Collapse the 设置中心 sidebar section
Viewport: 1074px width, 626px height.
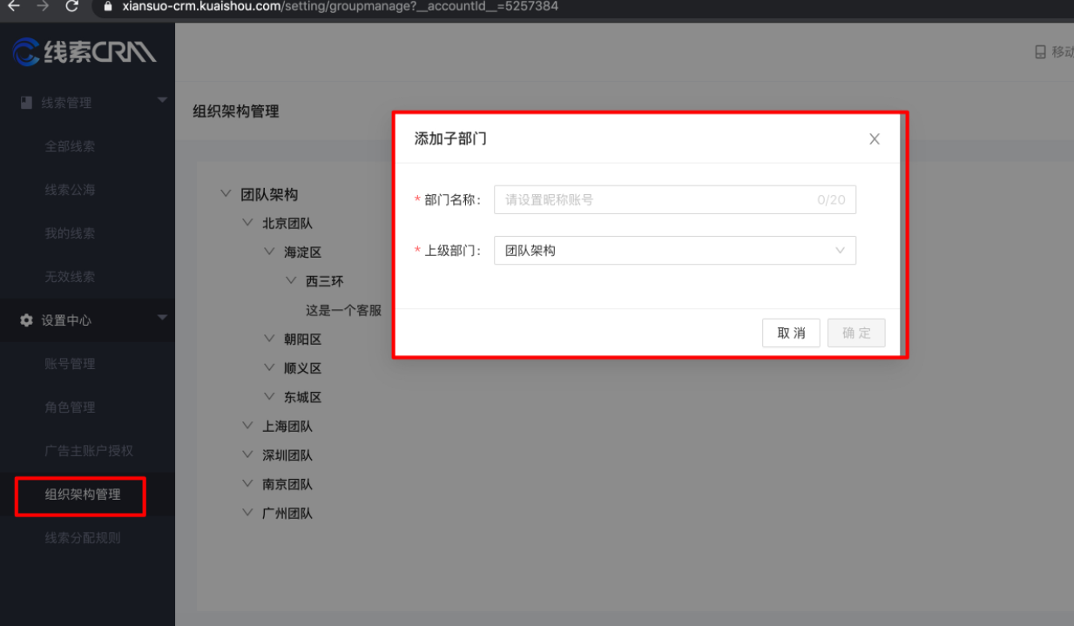pos(160,320)
